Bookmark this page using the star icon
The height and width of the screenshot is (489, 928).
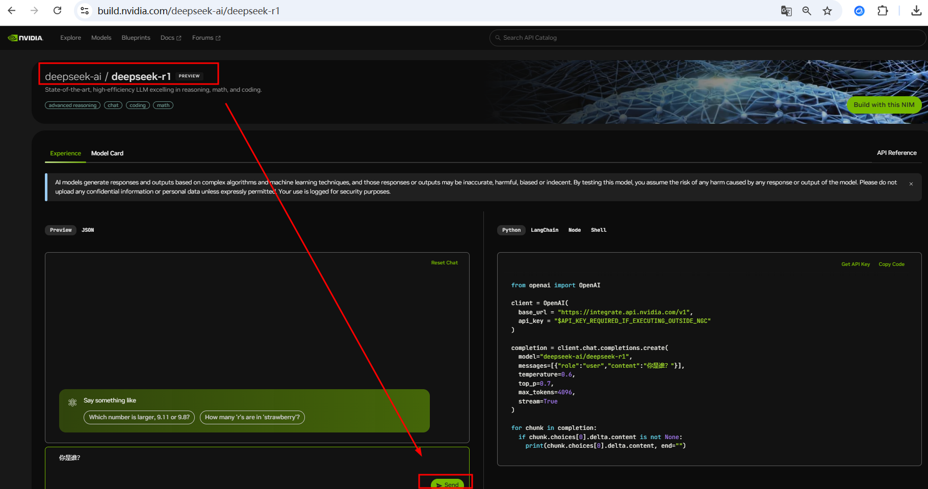coord(828,11)
